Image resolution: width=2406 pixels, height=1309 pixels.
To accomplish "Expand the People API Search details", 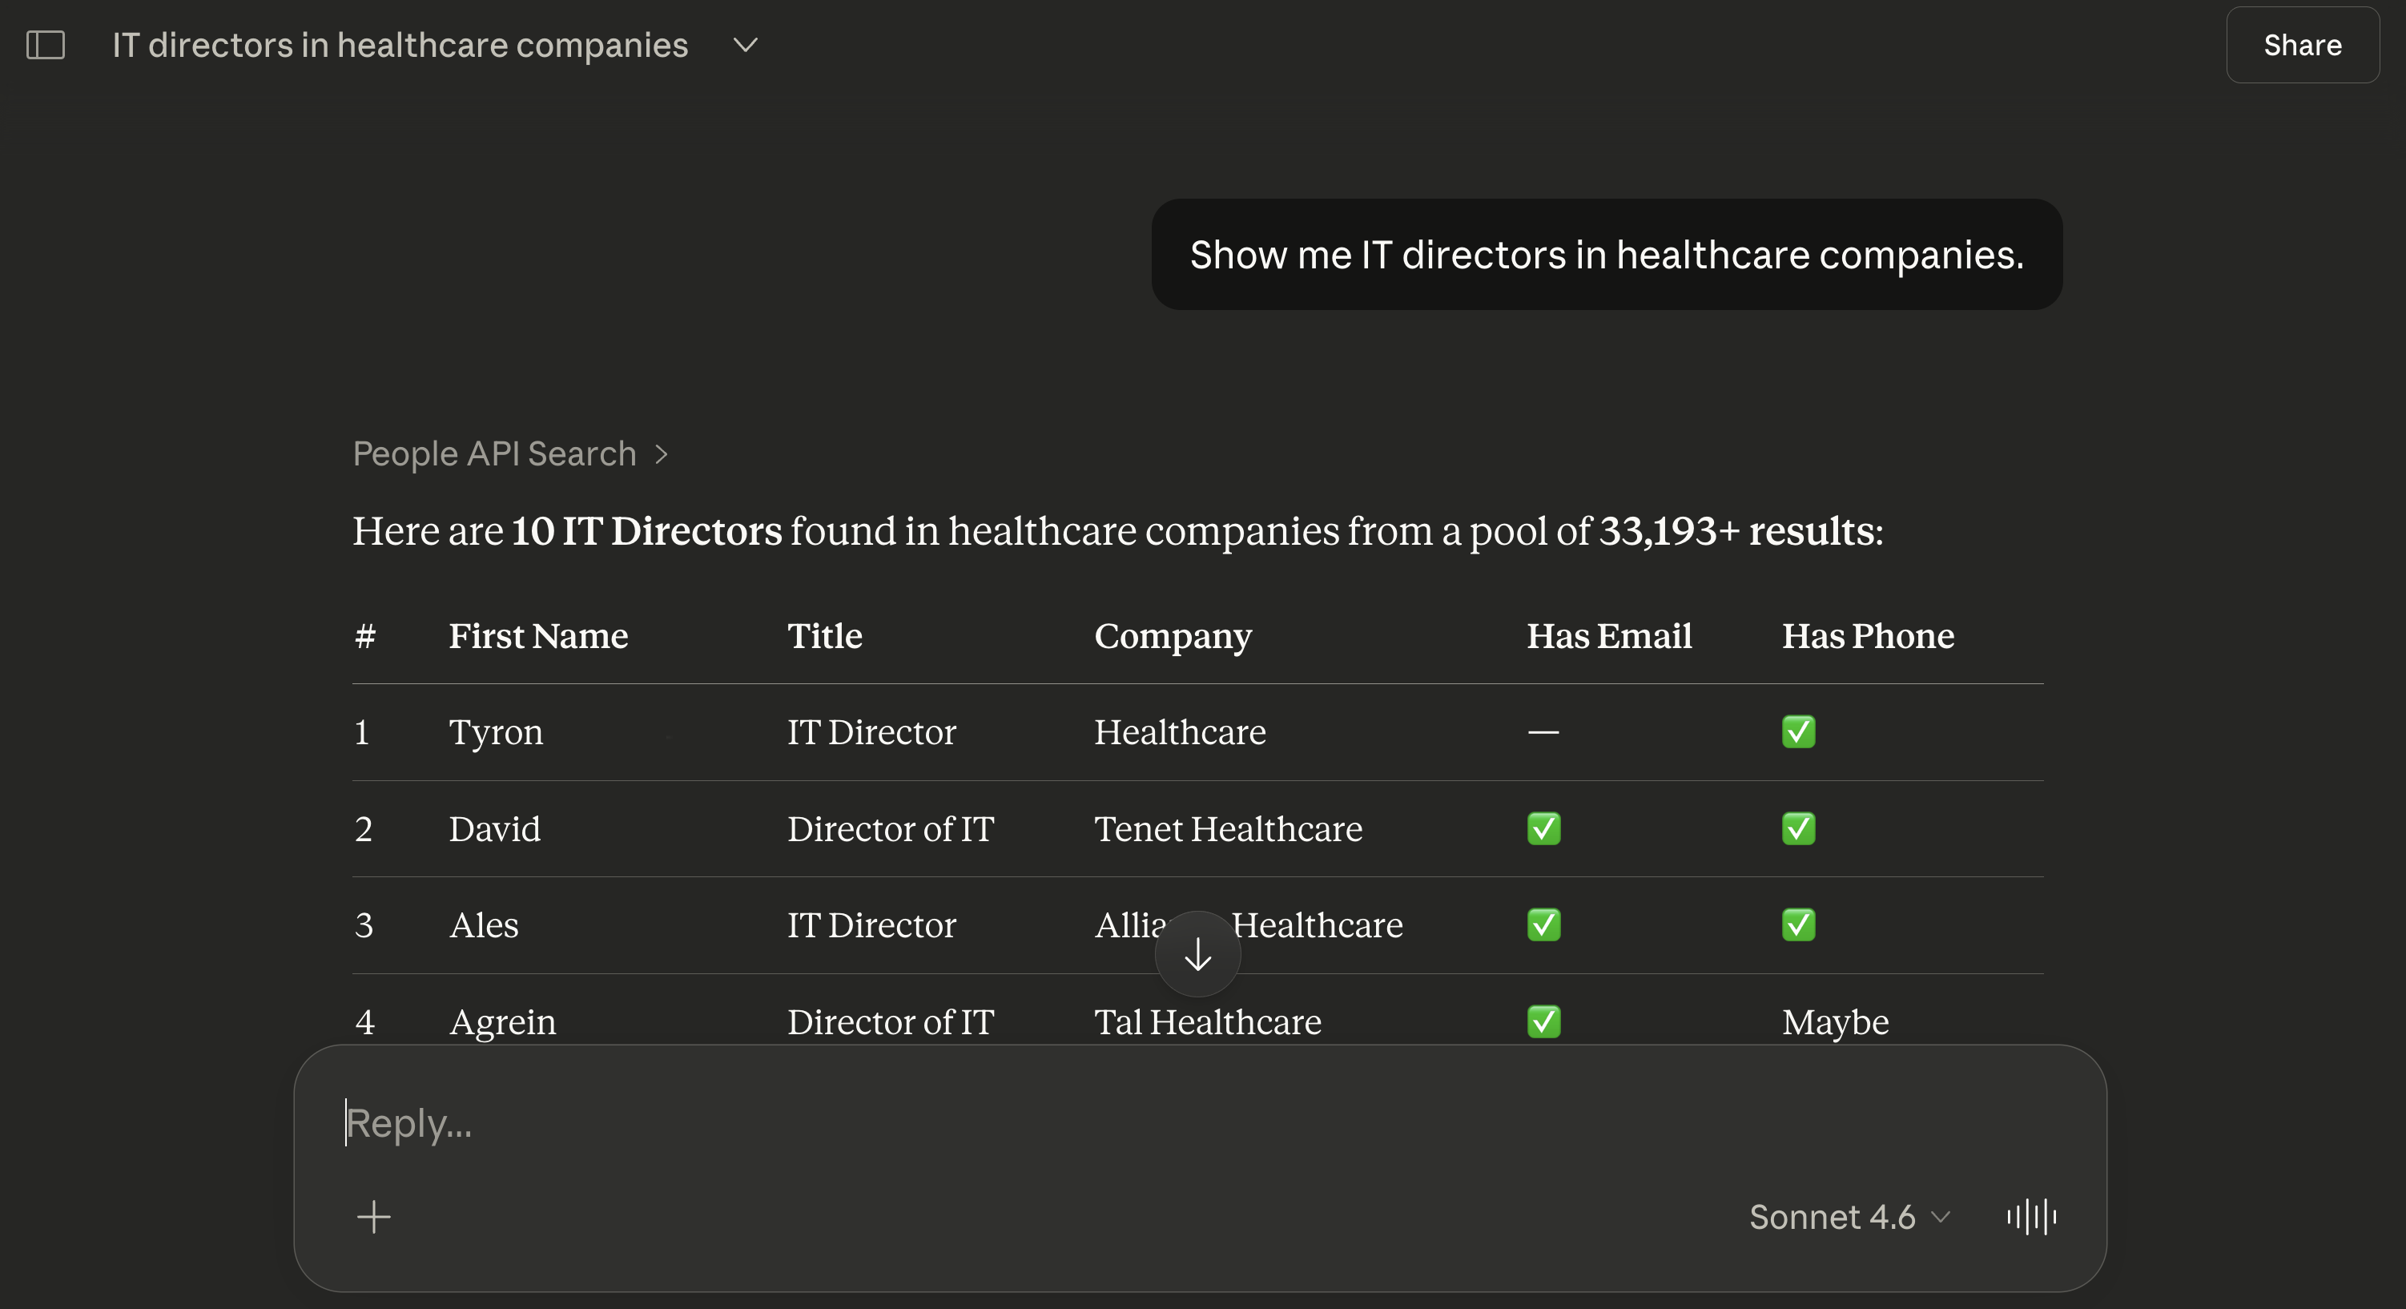I will (494, 454).
